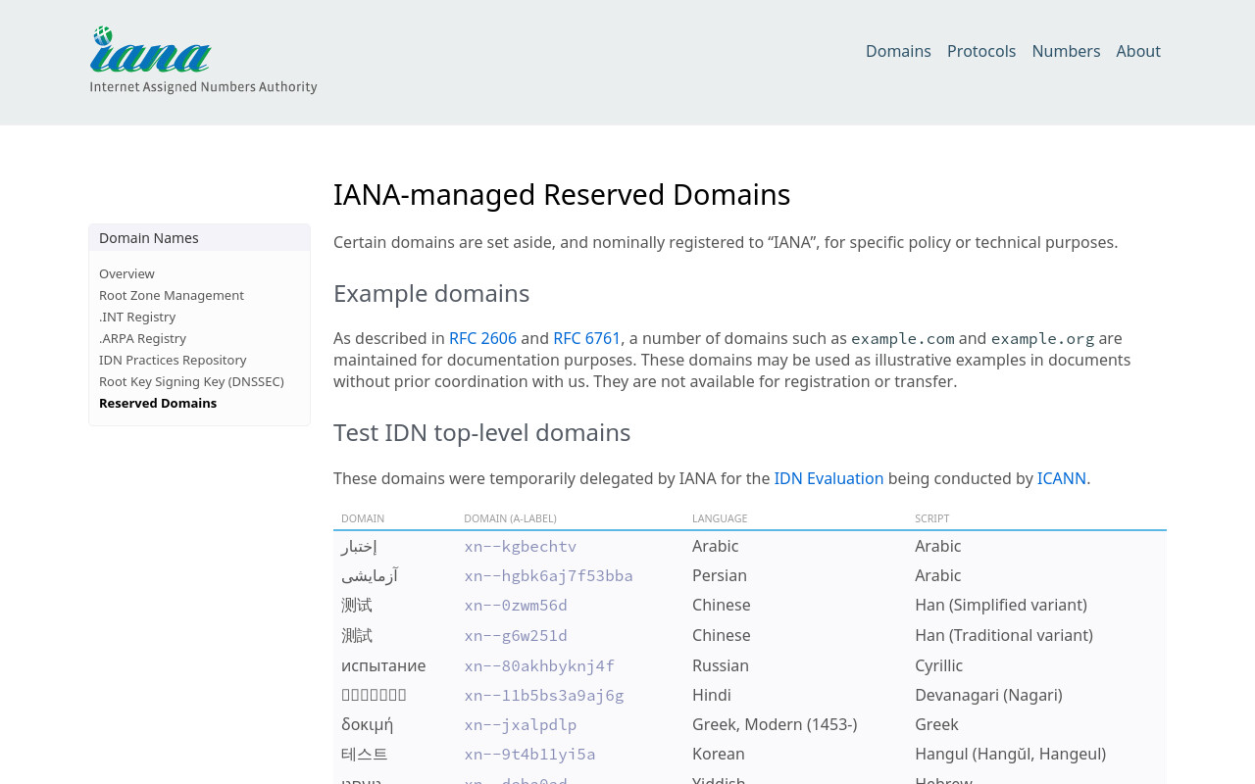The width and height of the screenshot is (1255, 784).
Task: Click xn--80akhbyknj4f A-label
Action: [x=539, y=665]
